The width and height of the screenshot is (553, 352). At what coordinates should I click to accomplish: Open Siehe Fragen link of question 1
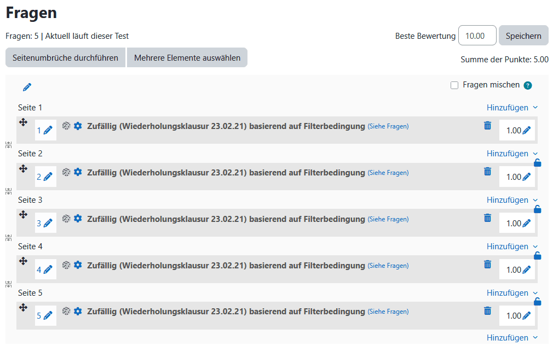point(388,126)
